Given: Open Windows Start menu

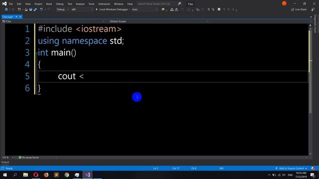Looking at the screenshot, I should [x=5, y=175].
